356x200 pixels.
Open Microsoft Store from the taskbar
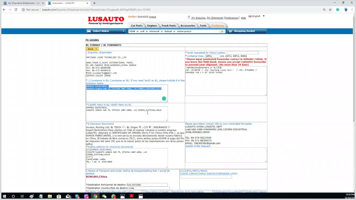[x=59, y=196]
